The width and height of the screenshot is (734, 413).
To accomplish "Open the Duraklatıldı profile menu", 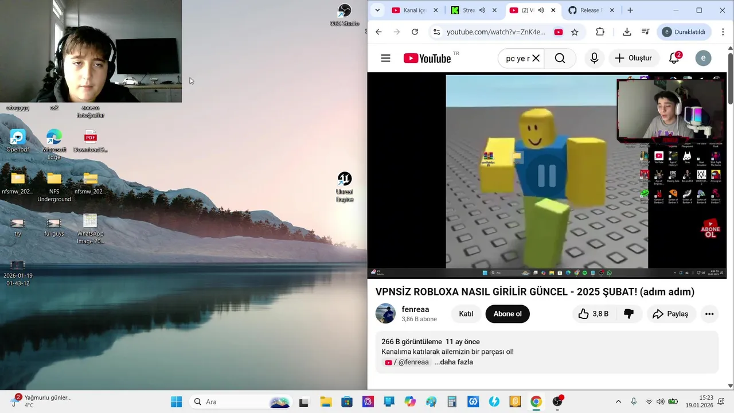I will (x=685, y=32).
